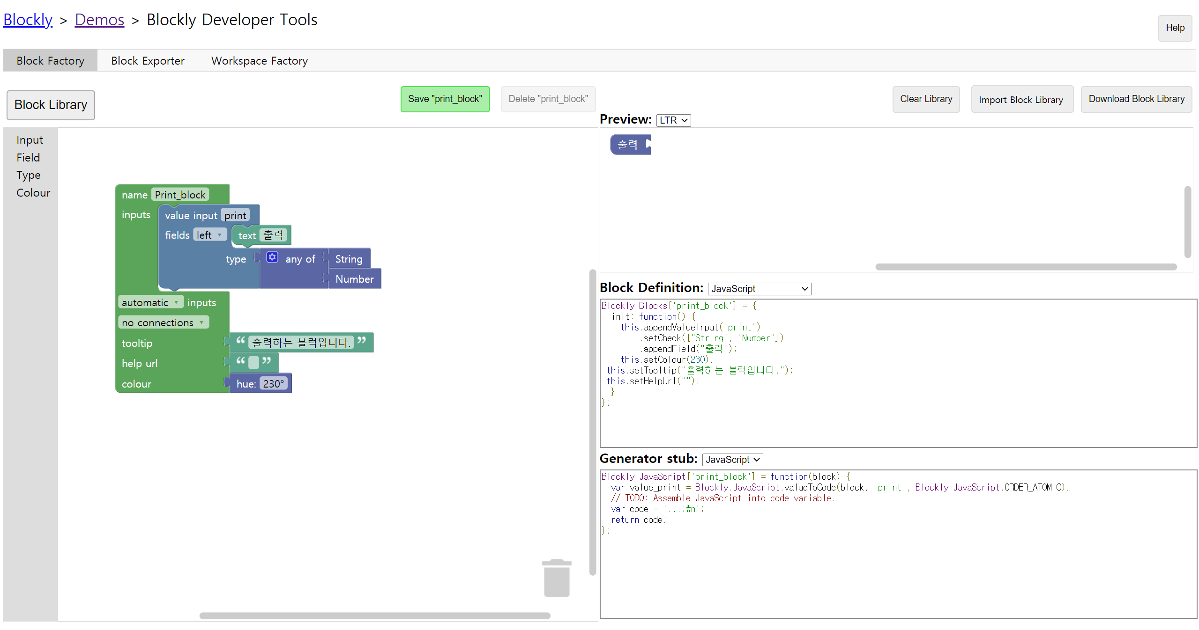Edit the block name field Print_block

coord(180,195)
